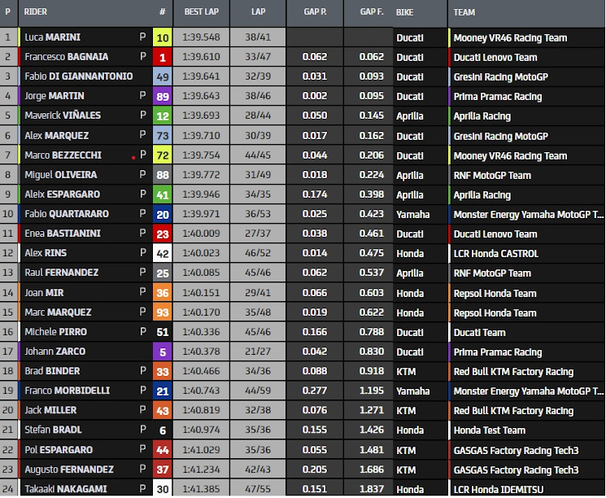Click the RIDER column header
606x498 pixels.
(37, 13)
